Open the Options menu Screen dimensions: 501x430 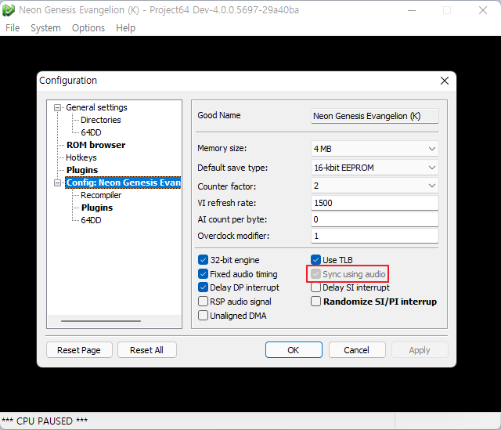(88, 28)
